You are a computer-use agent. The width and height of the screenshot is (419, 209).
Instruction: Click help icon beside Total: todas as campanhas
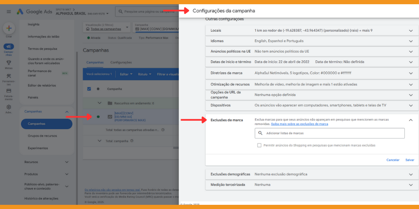[x=163, y=130]
